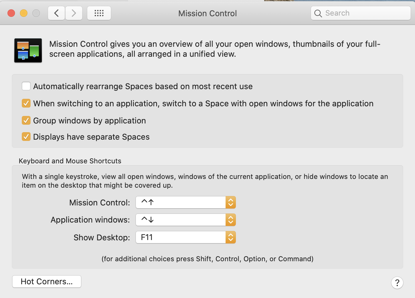Toggle switch to Space with open windows checkbox
415x298 pixels.
pos(26,103)
